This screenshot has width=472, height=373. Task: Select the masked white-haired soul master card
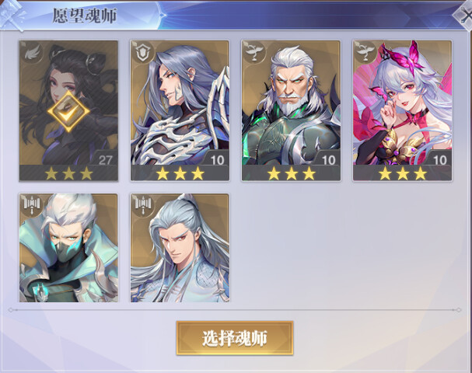[68, 248]
